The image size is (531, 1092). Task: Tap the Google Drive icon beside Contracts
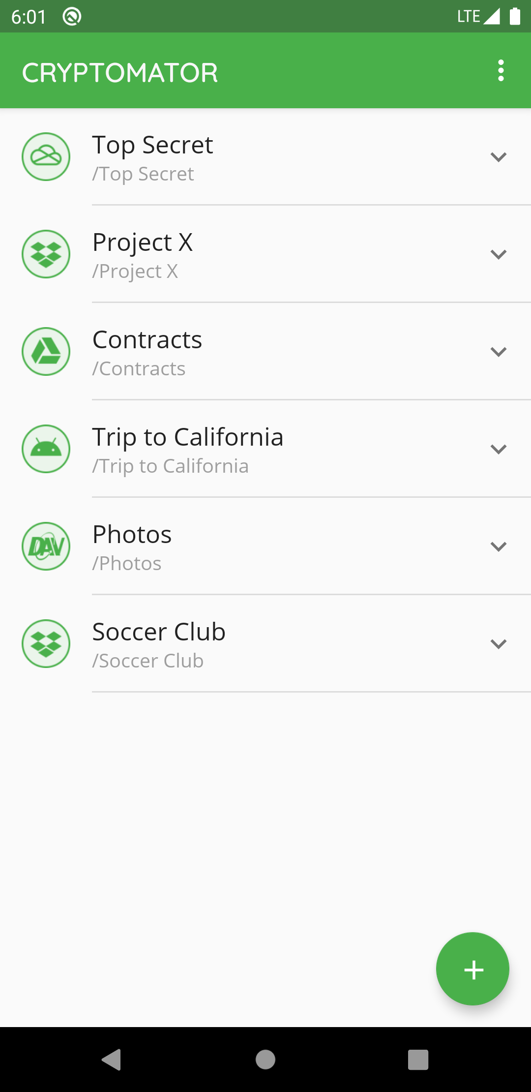tap(46, 352)
